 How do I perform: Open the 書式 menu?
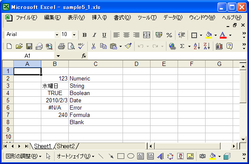click(122, 18)
